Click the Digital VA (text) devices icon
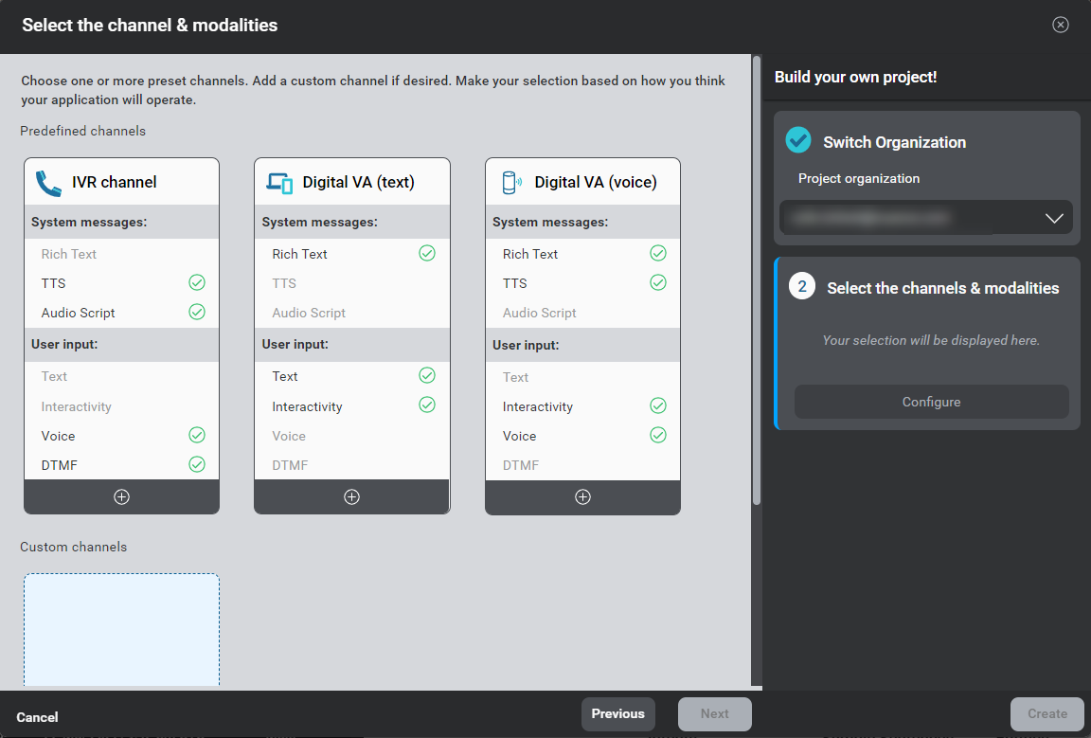Screen dimensions: 1091x738 279,182
